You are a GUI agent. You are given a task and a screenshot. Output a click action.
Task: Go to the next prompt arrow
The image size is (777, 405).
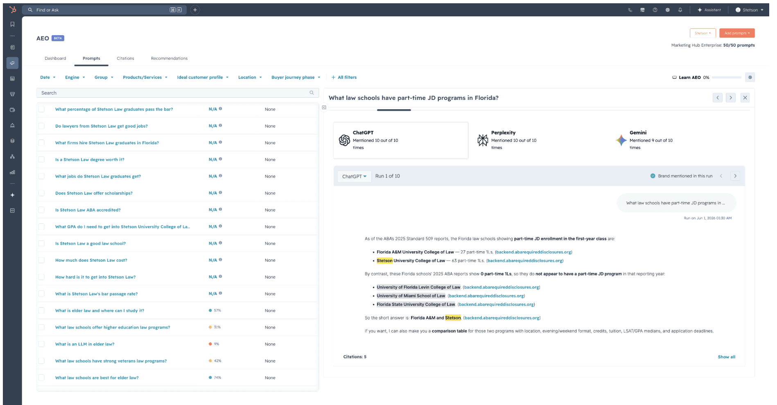(731, 98)
